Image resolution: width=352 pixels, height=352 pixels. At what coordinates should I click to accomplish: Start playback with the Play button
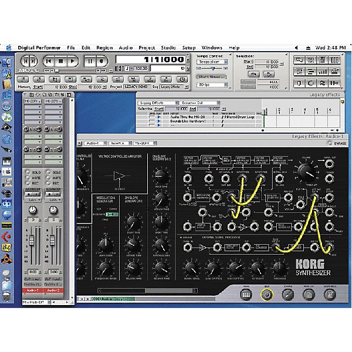click(72, 61)
